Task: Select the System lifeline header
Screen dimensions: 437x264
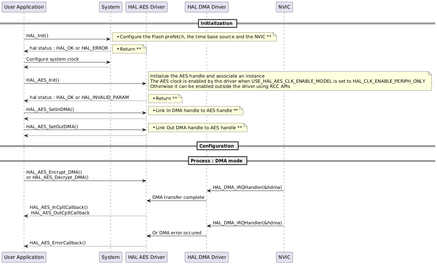Action: pyautogui.click(x=110, y=7)
